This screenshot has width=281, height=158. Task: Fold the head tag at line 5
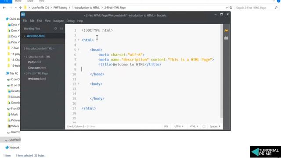click(79, 50)
